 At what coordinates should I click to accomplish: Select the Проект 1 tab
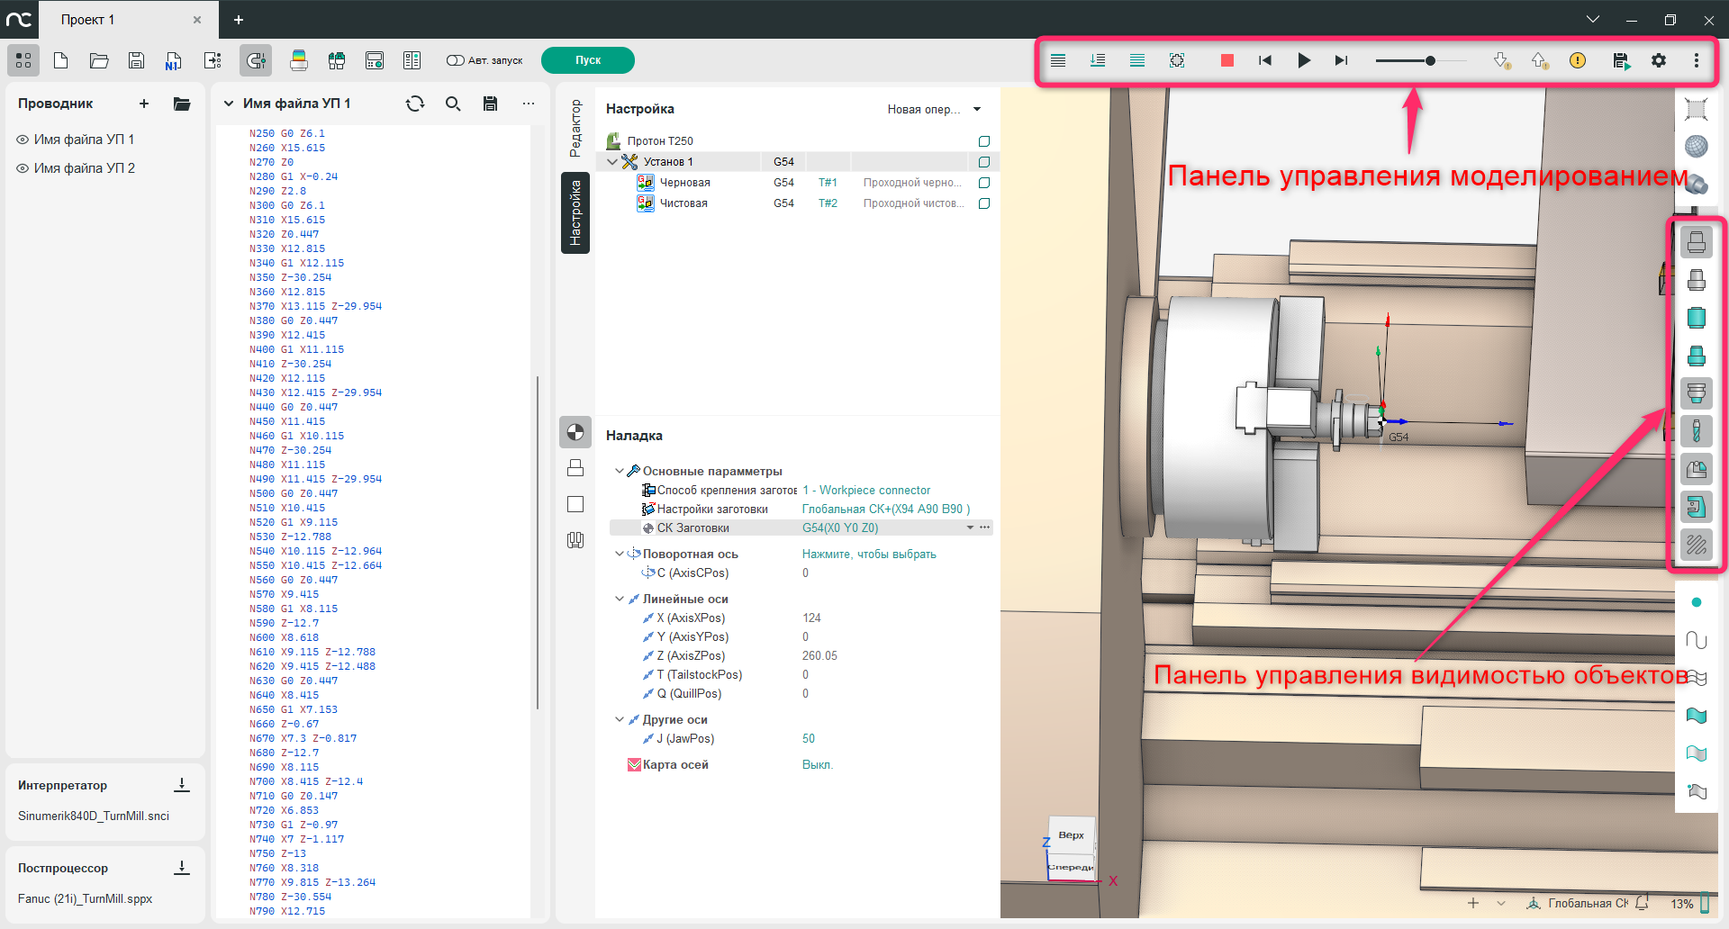pos(88,20)
